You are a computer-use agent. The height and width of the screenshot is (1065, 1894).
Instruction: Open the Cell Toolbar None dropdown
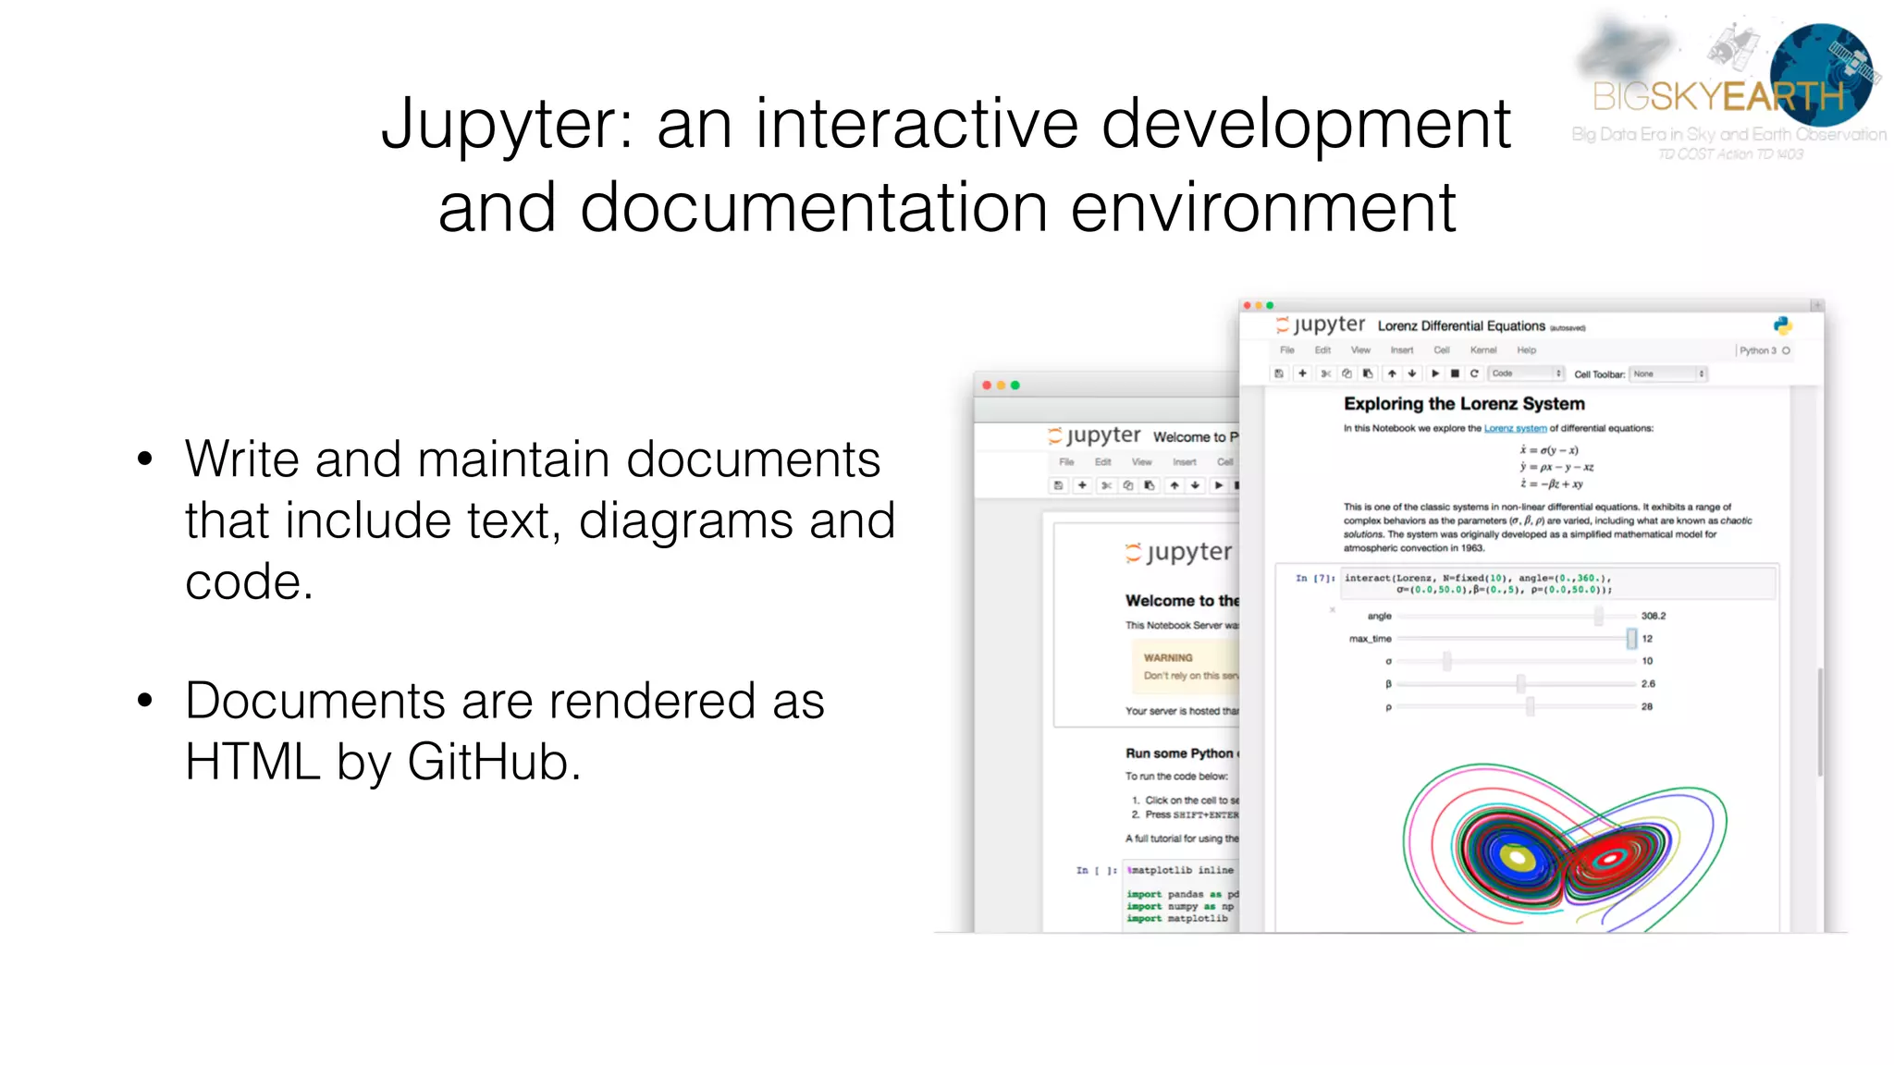[1667, 373]
